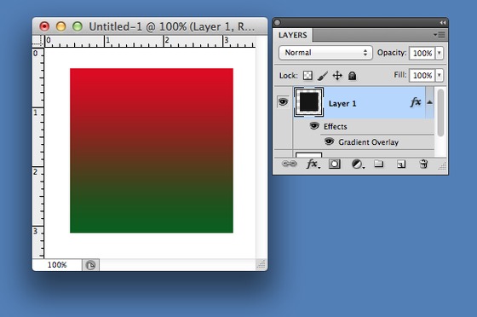The height and width of the screenshot is (317, 477).
Task: Click the document window resize corner
Action: pos(261,264)
